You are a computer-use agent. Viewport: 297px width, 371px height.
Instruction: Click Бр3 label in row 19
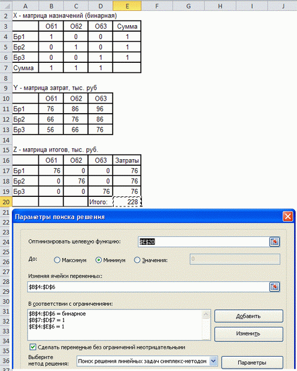[25, 191]
